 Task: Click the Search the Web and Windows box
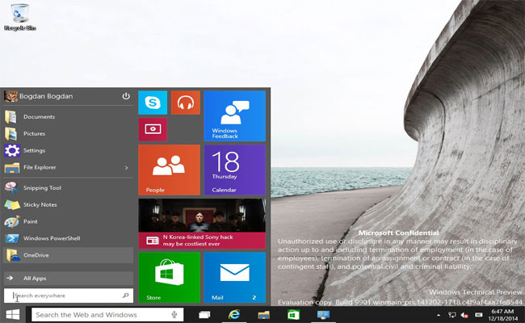tap(107, 315)
